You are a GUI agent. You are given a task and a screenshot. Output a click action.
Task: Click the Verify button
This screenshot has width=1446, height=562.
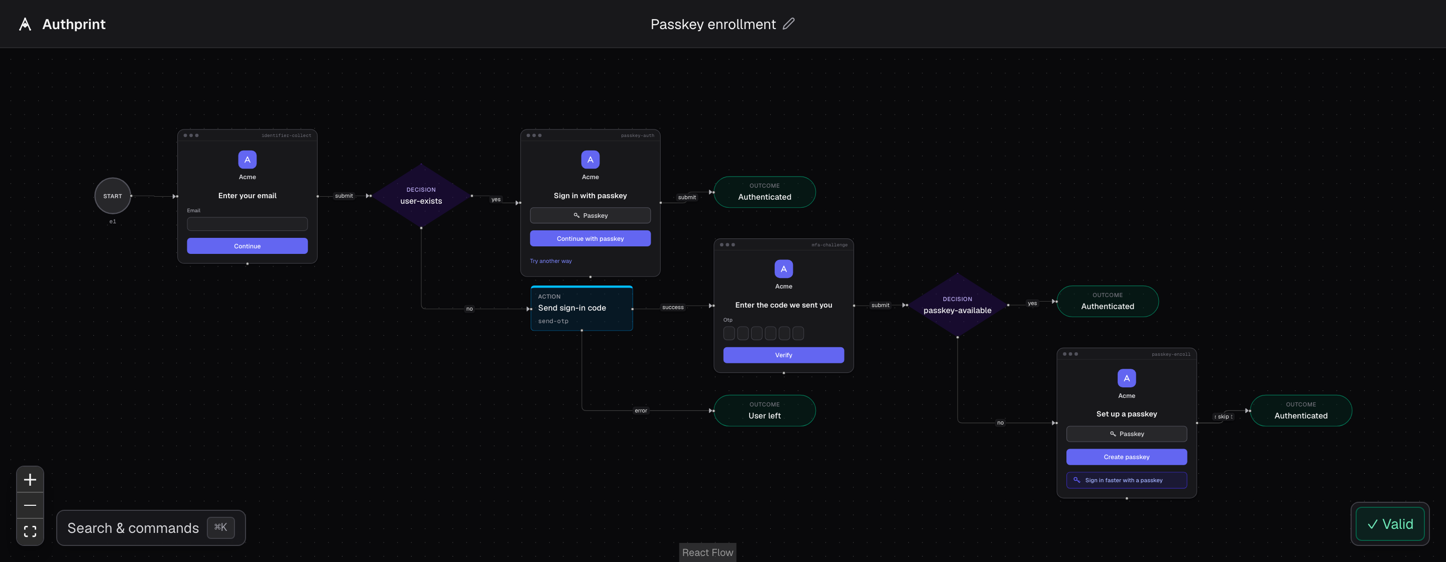(784, 355)
